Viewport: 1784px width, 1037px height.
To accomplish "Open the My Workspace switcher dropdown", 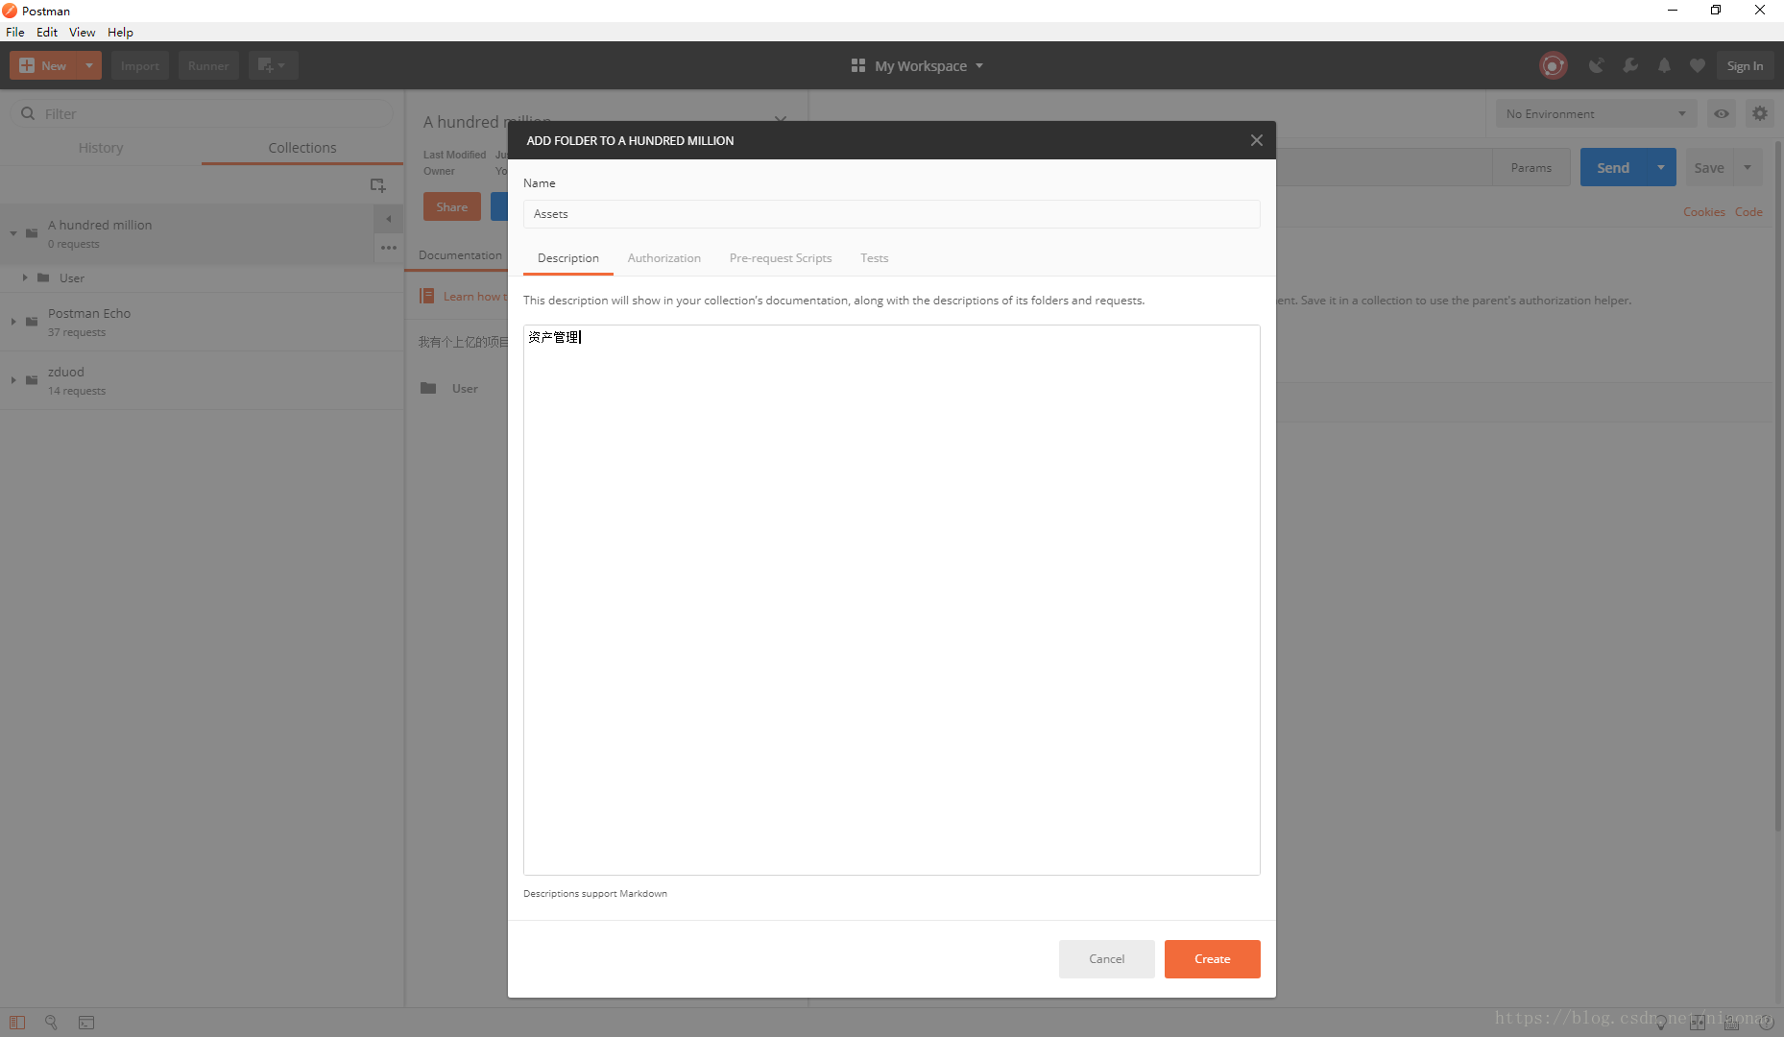I will (917, 66).
